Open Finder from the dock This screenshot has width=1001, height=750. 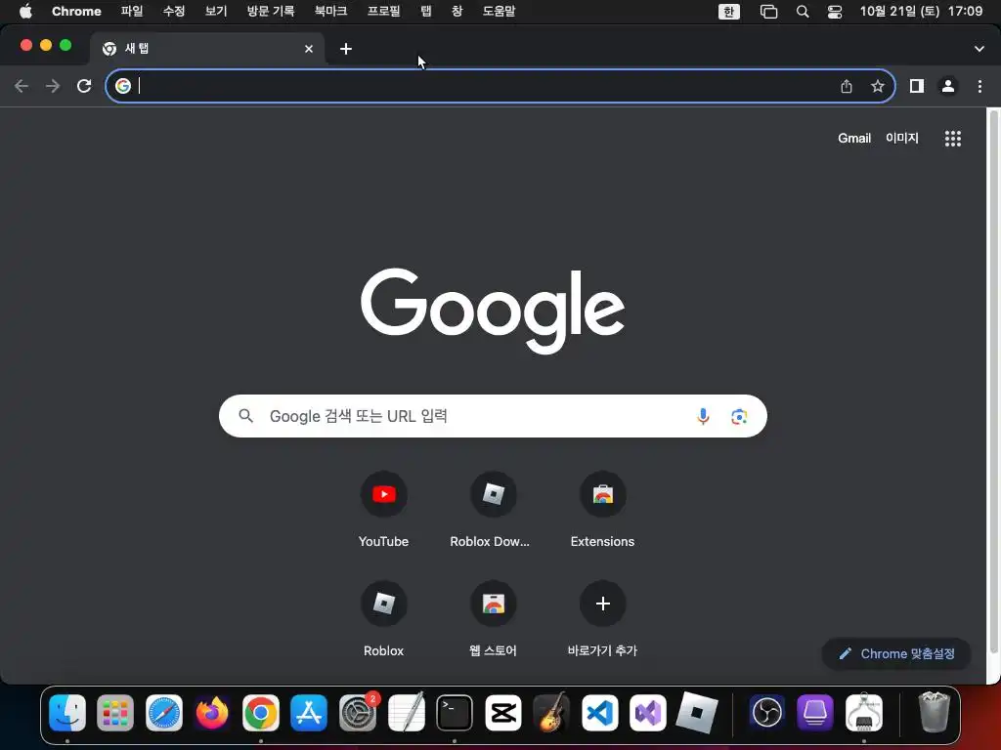coord(67,712)
